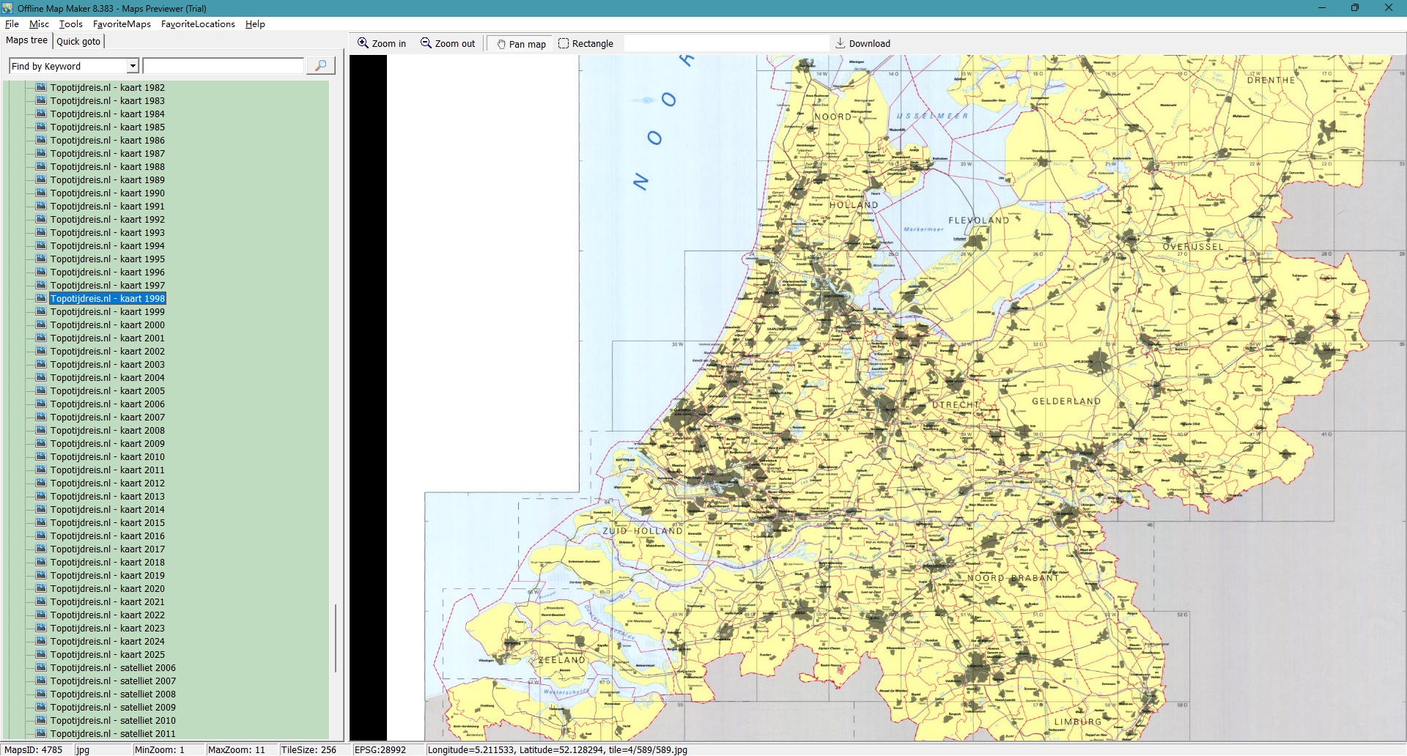Click map icon beside kaart 1990
This screenshot has width=1407, height=756.
coord(41,193)
